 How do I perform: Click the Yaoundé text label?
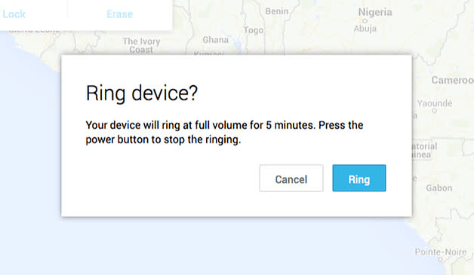tap(435, 103)
